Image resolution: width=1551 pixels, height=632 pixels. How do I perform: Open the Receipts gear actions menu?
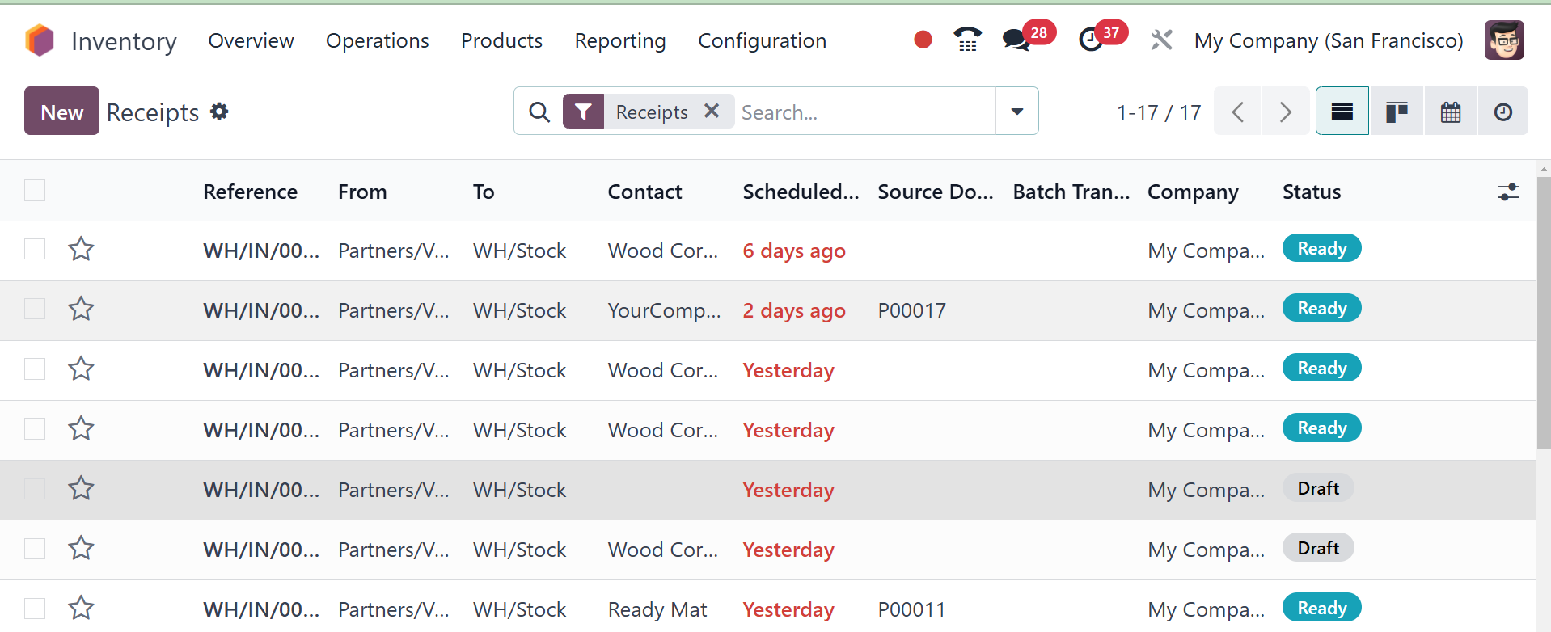(x=219, y=112)
